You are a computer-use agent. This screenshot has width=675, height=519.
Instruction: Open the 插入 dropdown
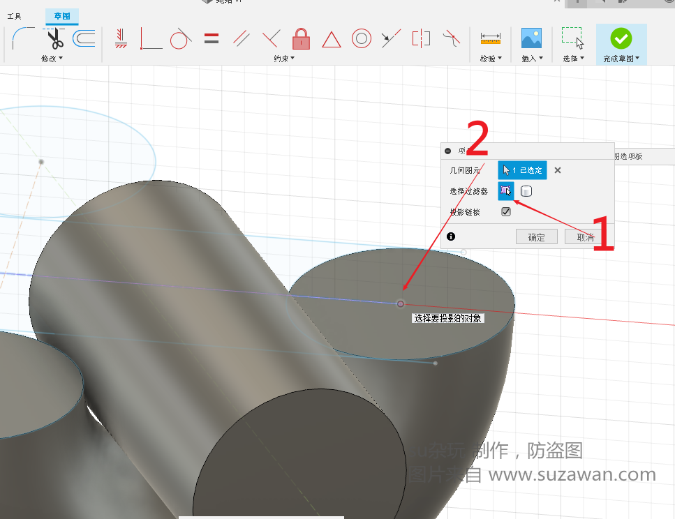(532, 59)
